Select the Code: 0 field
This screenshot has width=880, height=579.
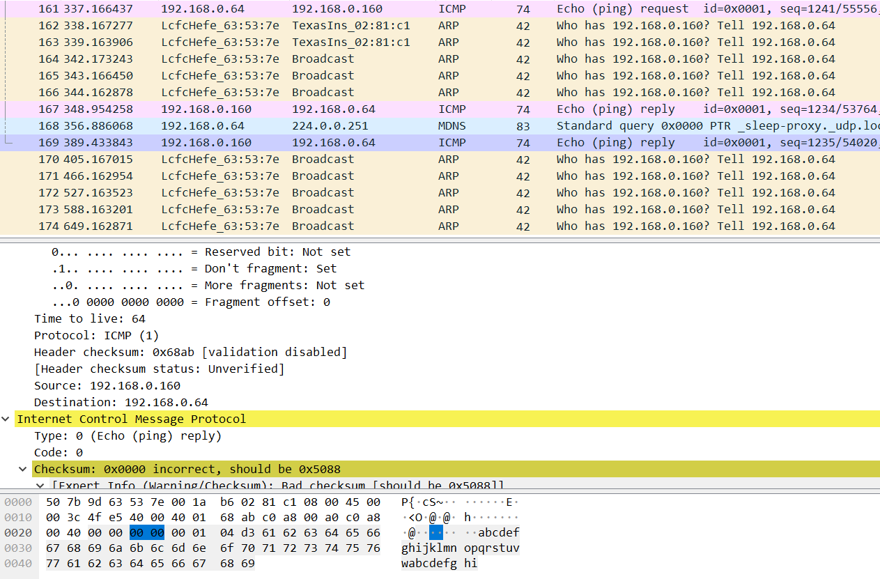click(59, 452)
